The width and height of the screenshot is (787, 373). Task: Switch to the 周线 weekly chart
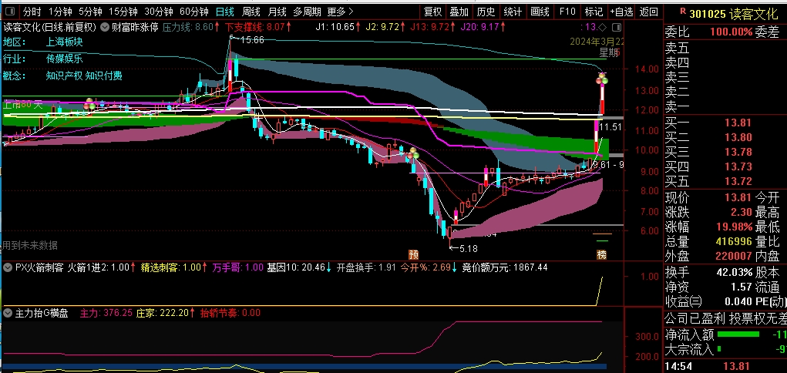[251, 11]
